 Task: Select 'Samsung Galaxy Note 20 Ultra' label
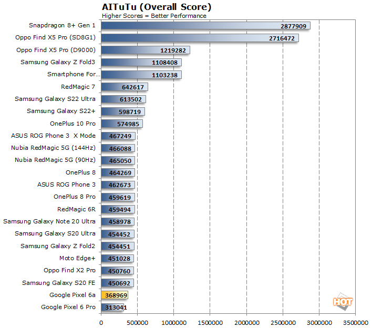[49, 221]
